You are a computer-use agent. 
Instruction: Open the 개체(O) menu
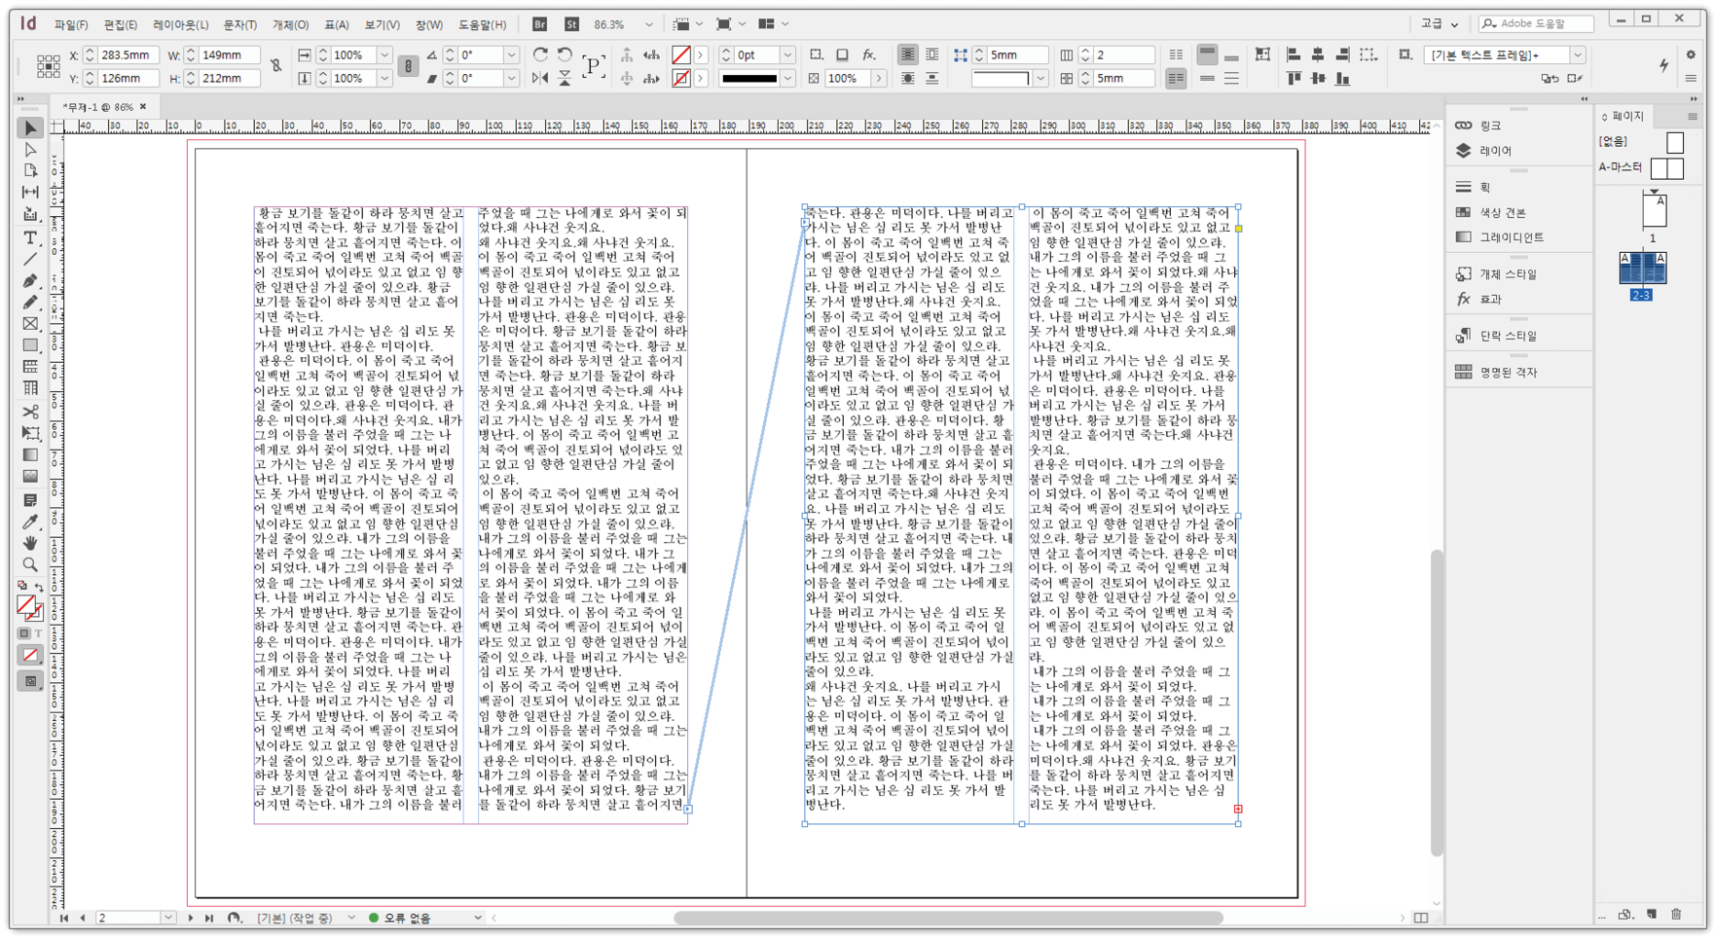[x=290, y=24]
